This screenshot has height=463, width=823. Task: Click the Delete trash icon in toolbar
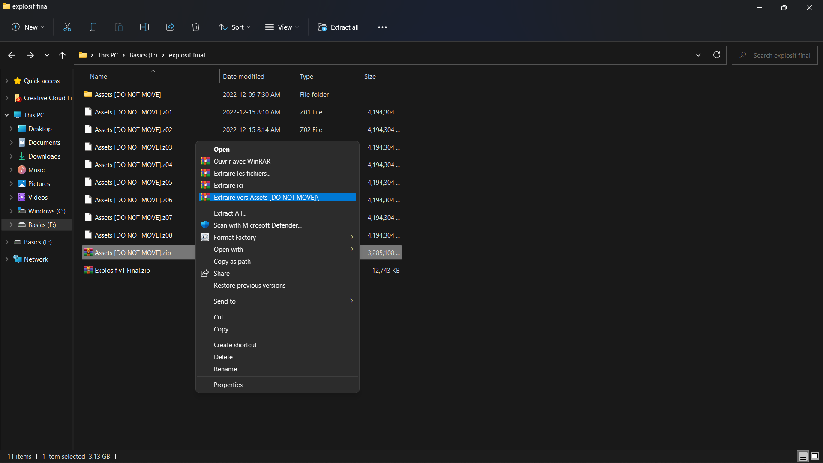(196, 27)
